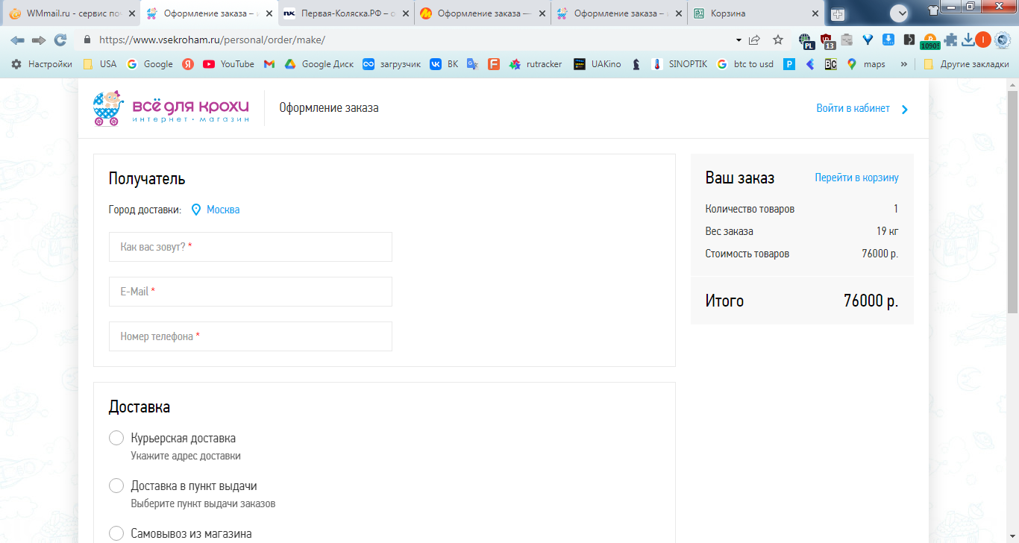Open browser downloads via the download tray icon
The height and width of the screenshot is (543, 1019).
(968, 40)
